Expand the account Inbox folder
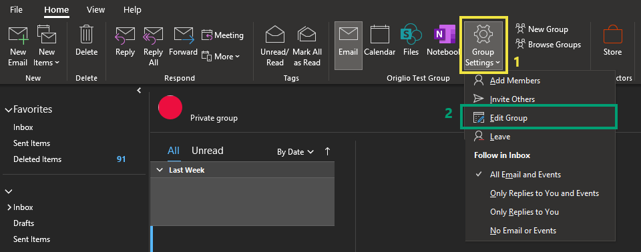 pyautogui.click(x=9, y=207)
